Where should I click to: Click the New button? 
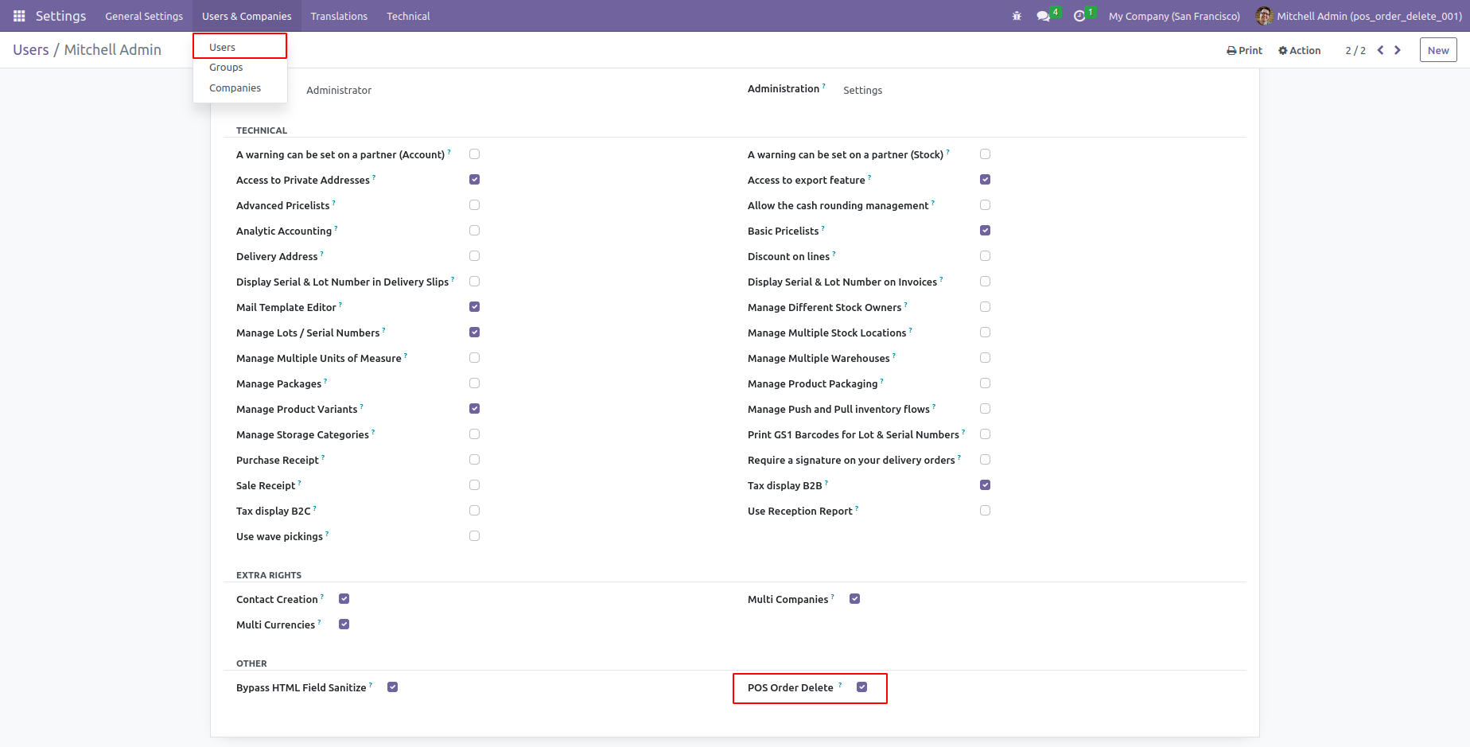[x=1437, y=50]
